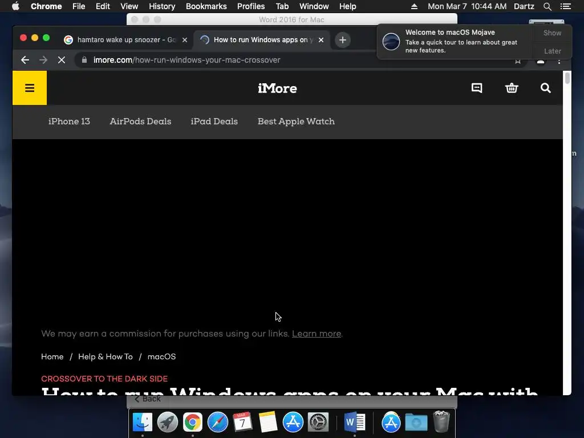Image resolution: width=584 pixels, height=438 pixels.
Task: Click the Crossover to the Dark Side label
Action: [x=104, y=379]
